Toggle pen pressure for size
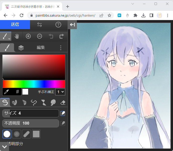Screen dimensions: 173x151 tap(63, 113)
